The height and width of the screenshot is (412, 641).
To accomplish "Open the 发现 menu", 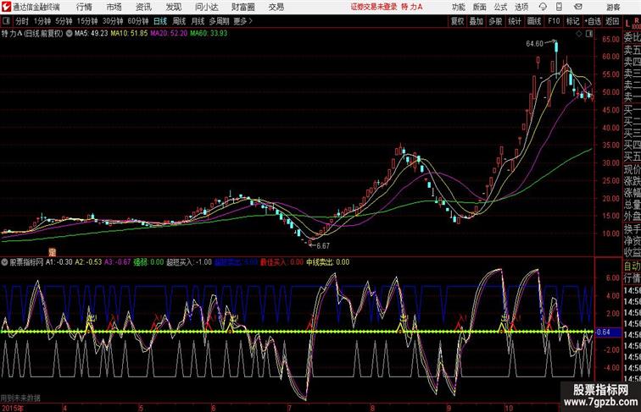I will click(173, 7).
